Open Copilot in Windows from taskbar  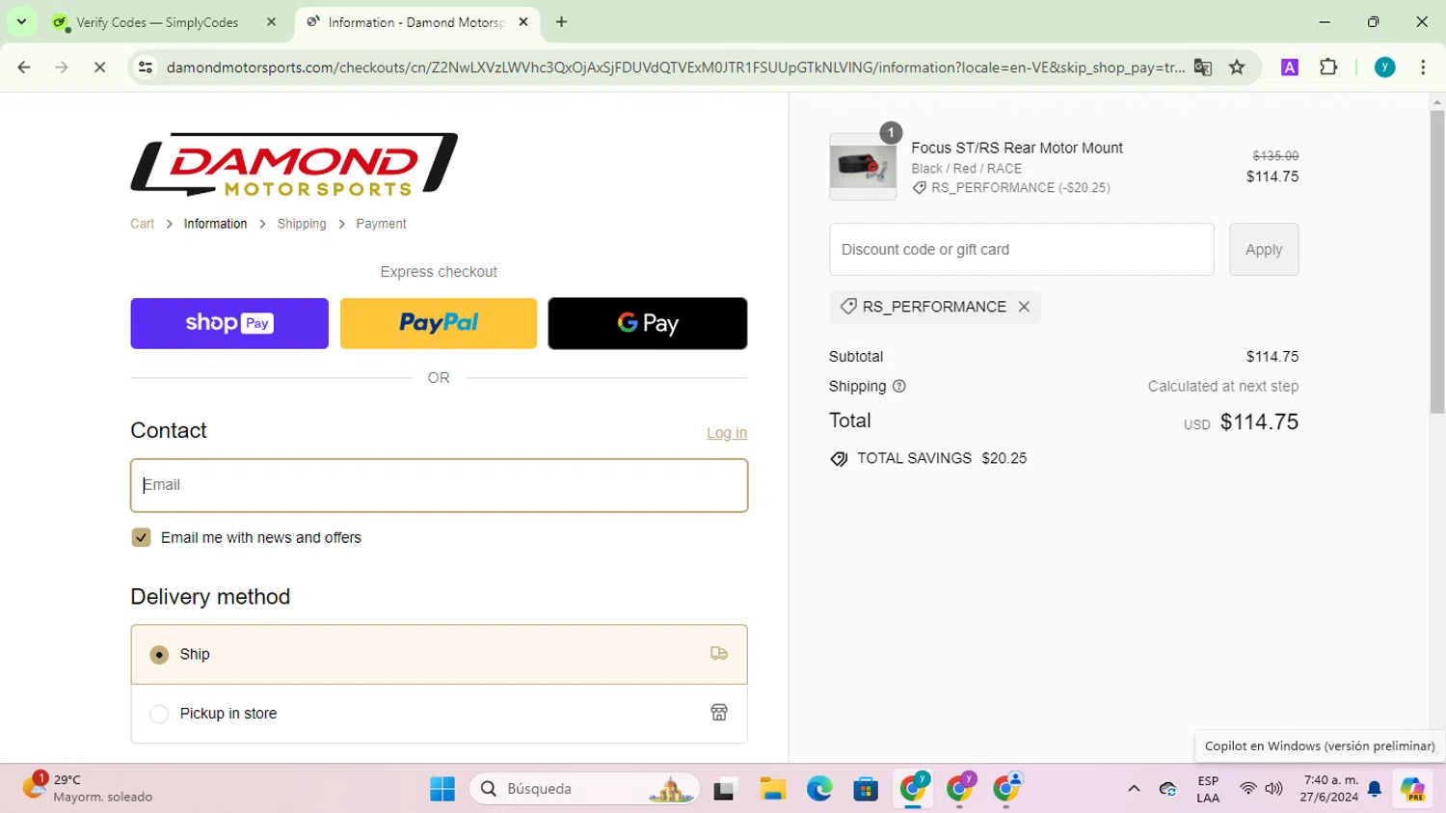(1413, 789)
